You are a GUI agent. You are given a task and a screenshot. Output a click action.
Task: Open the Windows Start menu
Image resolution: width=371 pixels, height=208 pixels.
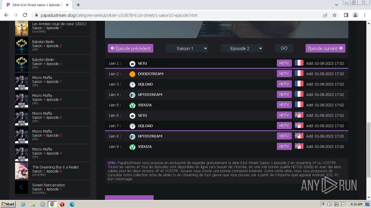[x=8, y=204]
